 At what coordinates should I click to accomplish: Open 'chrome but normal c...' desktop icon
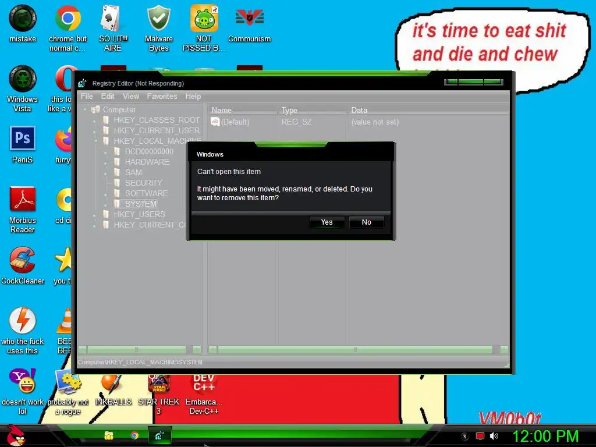tap(68, 28)
